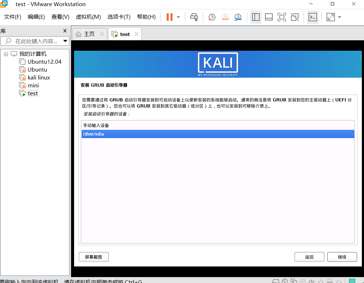Switch to the 主页 tab
364x283 pixels.
[89, 34]
